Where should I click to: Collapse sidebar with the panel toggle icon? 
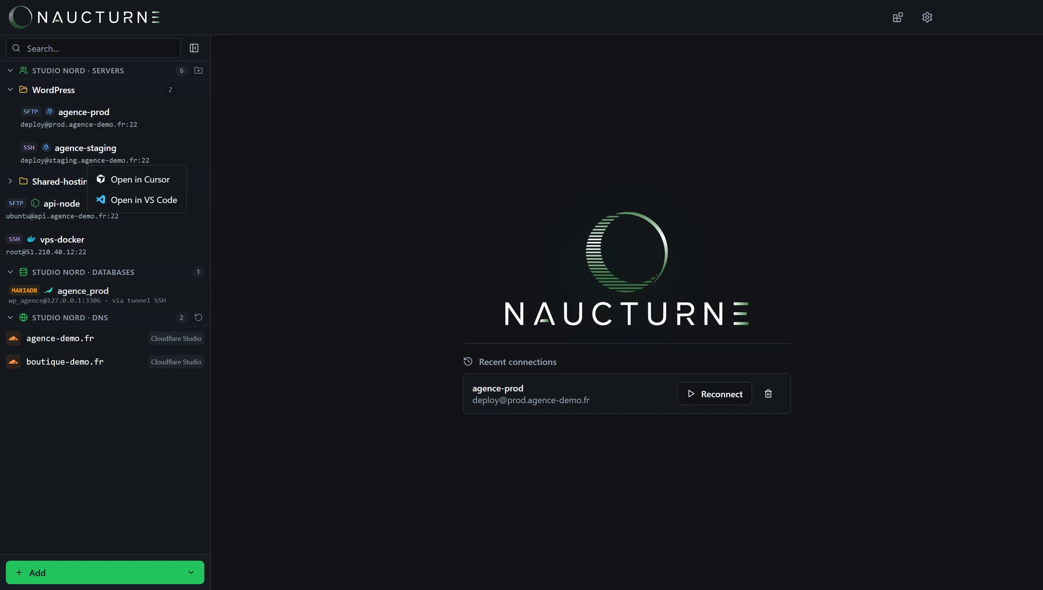194,48
